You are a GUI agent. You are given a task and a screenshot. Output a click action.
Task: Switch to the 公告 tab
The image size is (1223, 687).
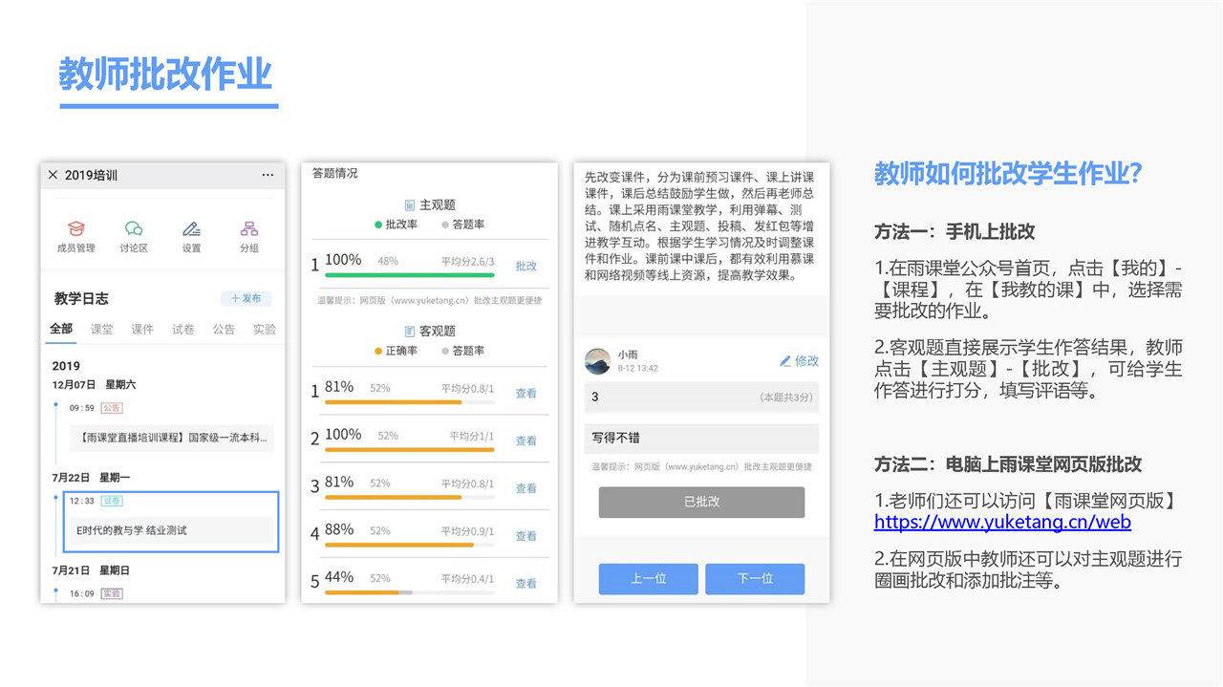point(224,329)
